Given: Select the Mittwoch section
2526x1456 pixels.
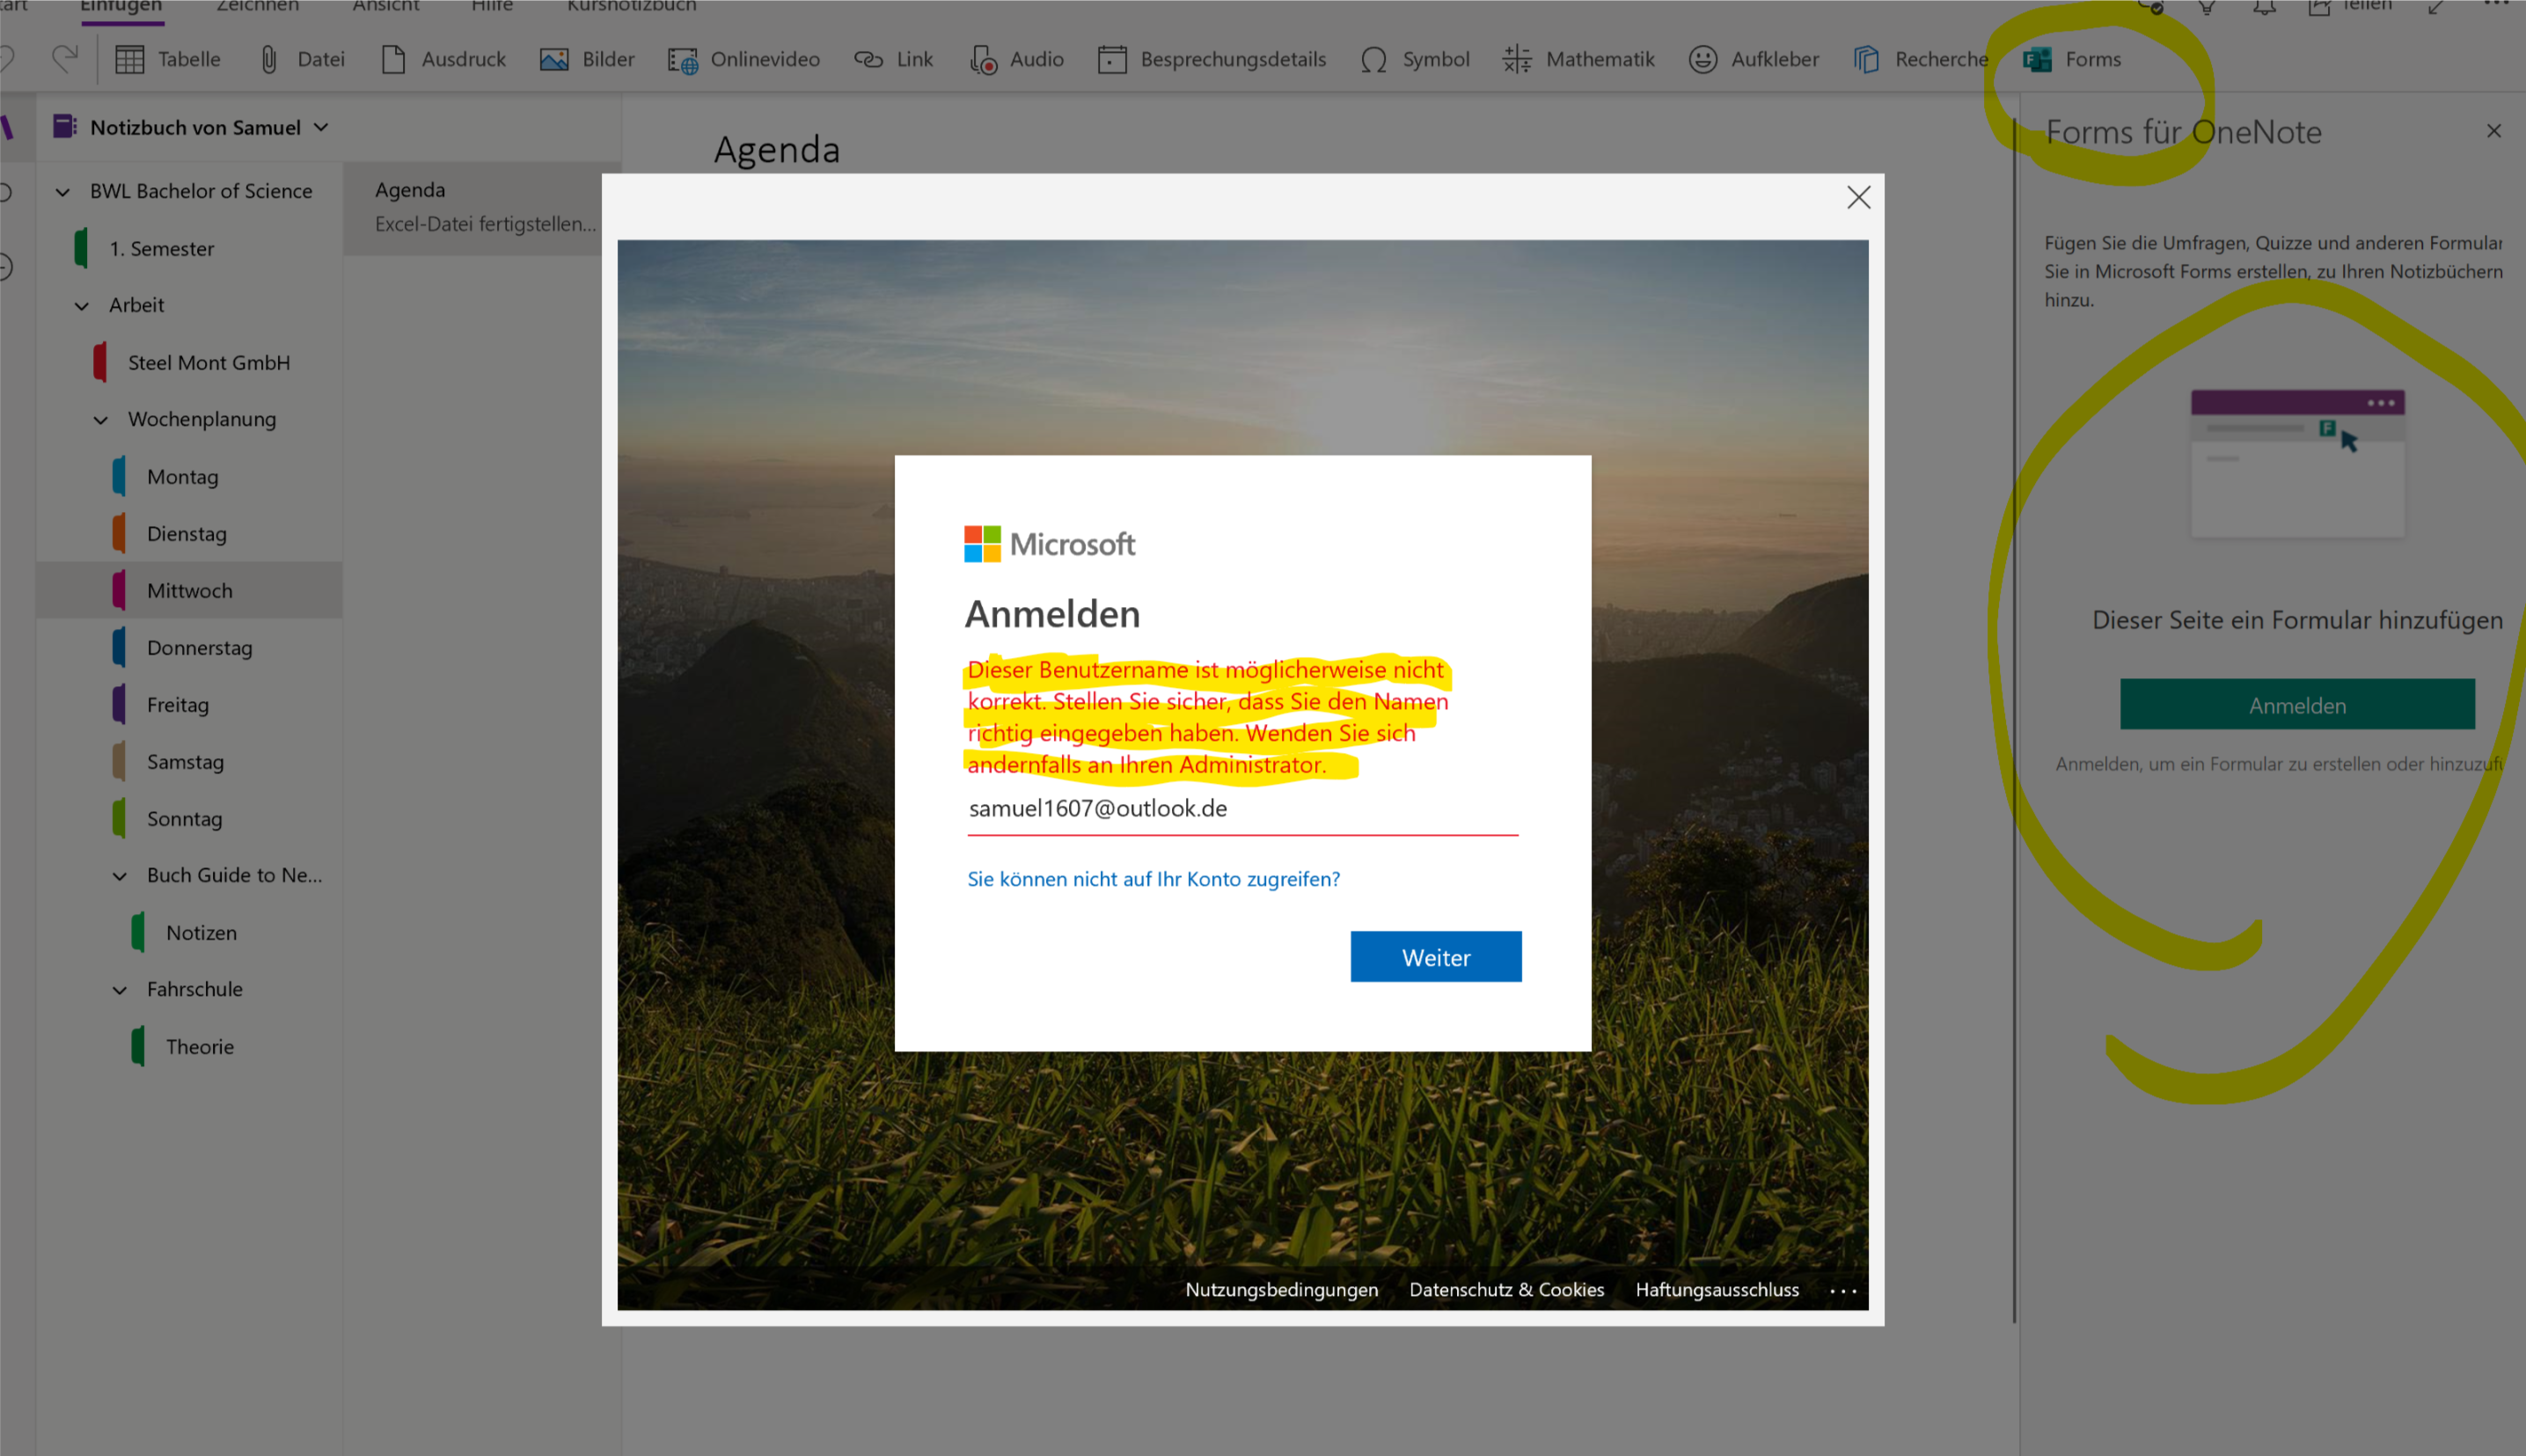Looking at the screenshot, I should (x=190, y=590).
